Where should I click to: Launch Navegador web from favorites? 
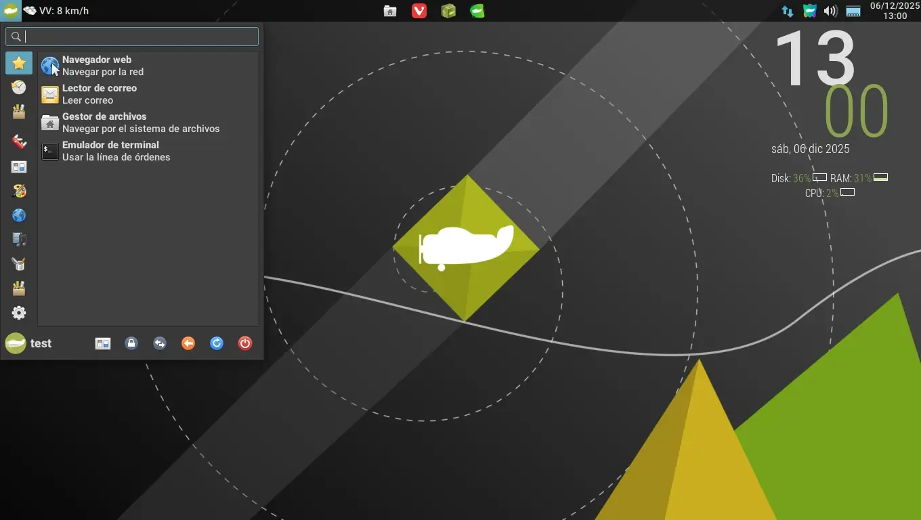(148, 66)
